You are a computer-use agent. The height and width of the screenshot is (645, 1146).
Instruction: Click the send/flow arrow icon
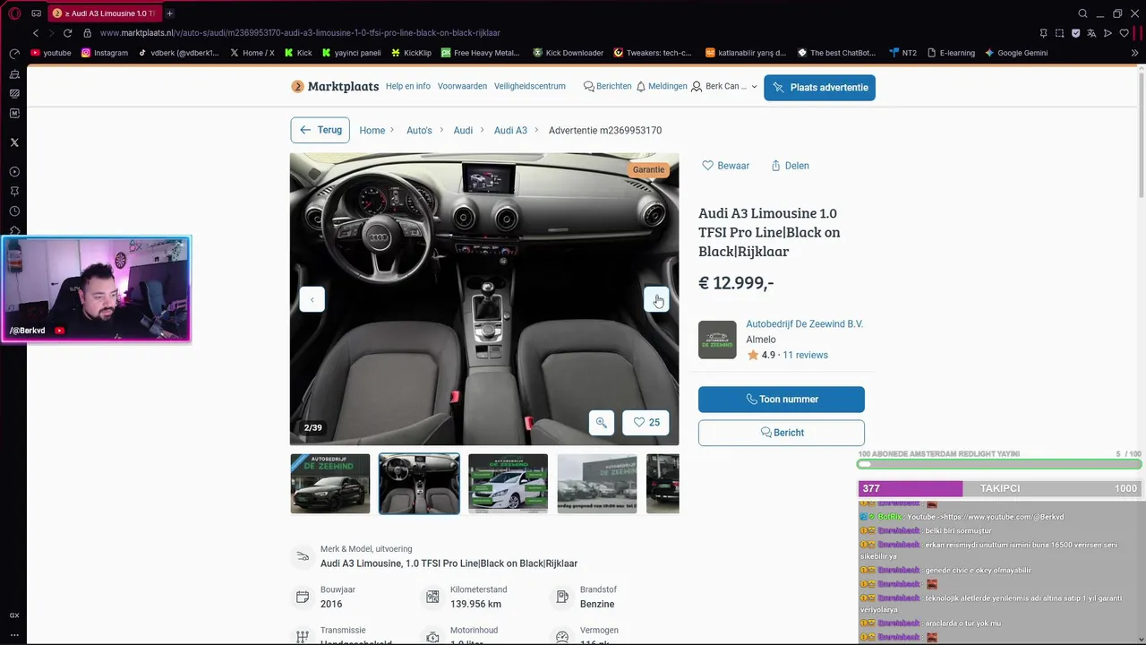tap(1108, 33)
